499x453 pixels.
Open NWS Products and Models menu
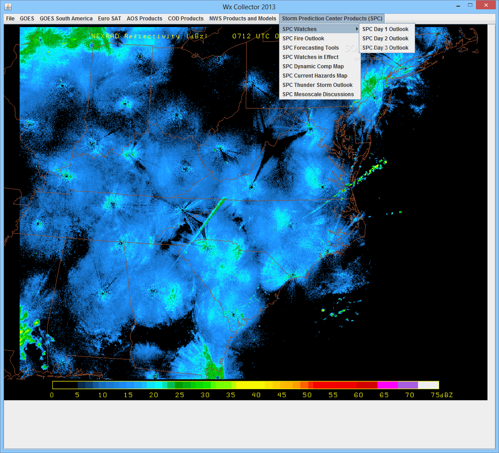pyautogui.click(x=243, y=19)
